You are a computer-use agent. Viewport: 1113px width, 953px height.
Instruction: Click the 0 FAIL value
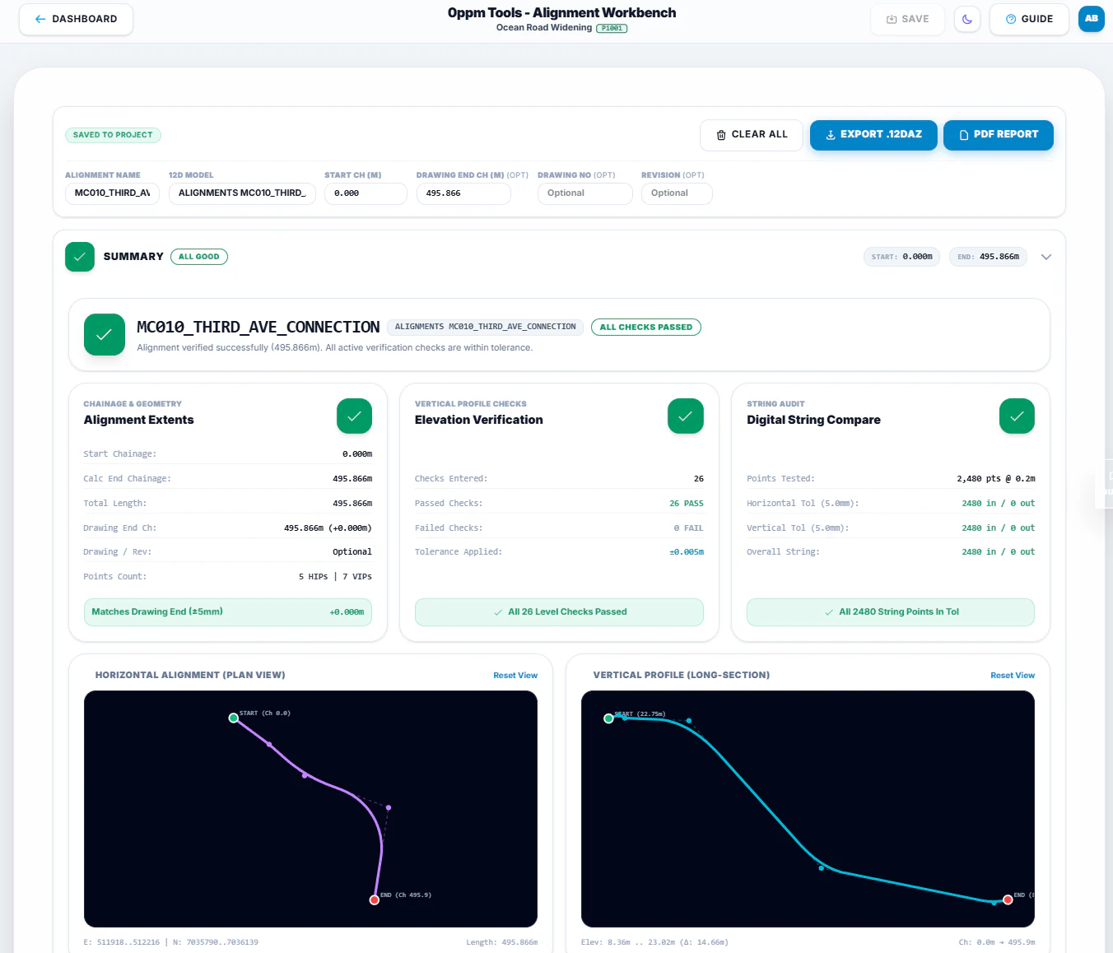(688, 528)
